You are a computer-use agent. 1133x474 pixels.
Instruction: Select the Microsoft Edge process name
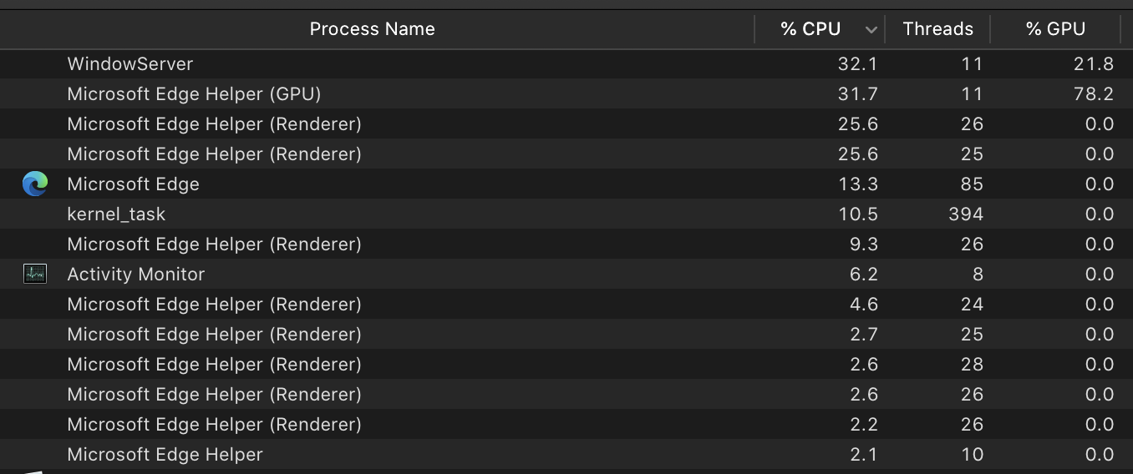click(x=133, y=184)
